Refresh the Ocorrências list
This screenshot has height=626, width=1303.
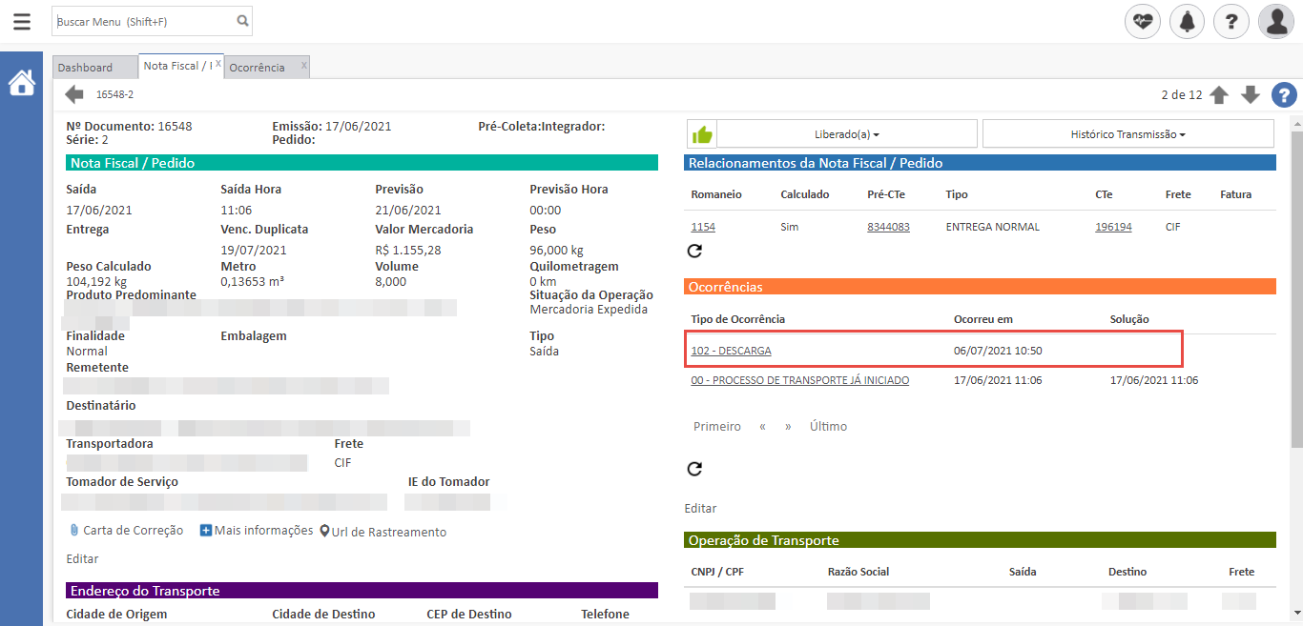pyautogui.click(x=694, y=469)
